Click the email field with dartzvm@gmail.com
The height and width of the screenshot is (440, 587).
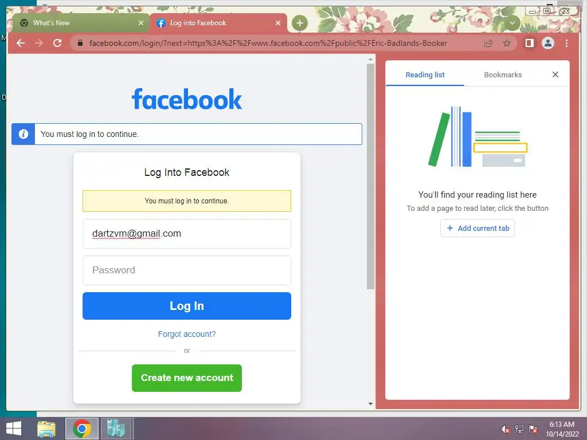point(187,234)
